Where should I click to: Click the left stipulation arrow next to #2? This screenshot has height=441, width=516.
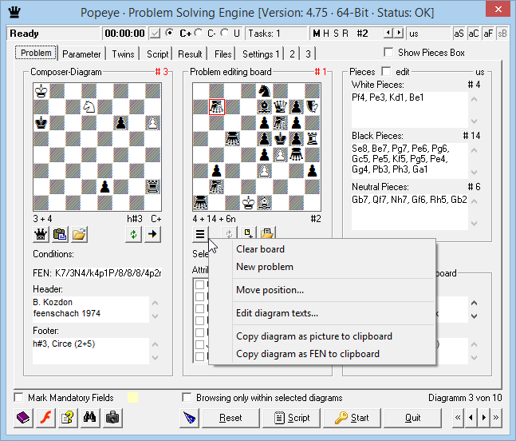(x=388, y=33)
